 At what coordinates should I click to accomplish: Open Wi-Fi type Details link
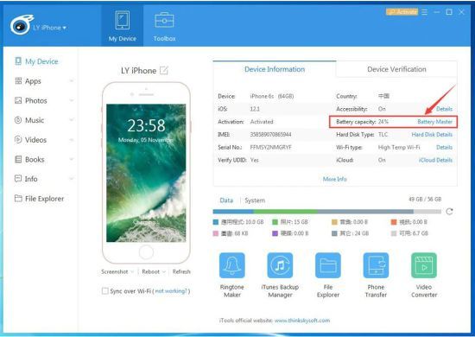(444, 147)
